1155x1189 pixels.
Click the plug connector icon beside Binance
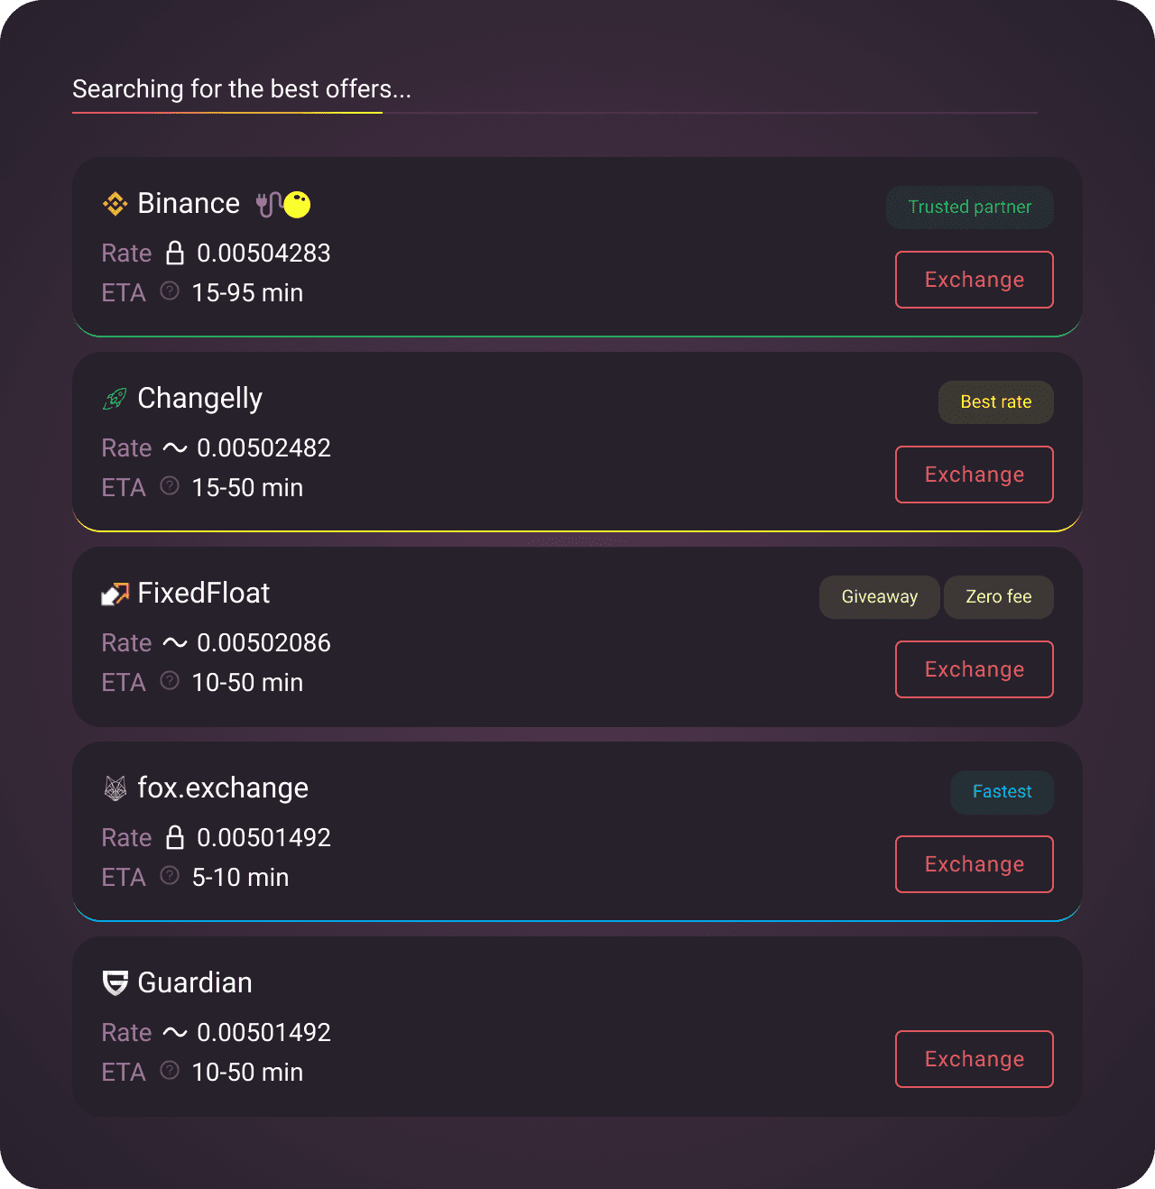click(268, 205)
